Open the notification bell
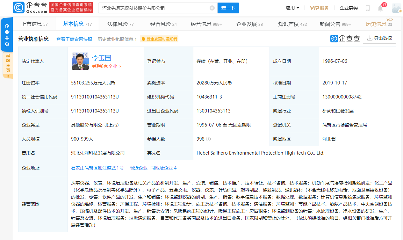Screen dimensions: 403x240 coord(380,8)
